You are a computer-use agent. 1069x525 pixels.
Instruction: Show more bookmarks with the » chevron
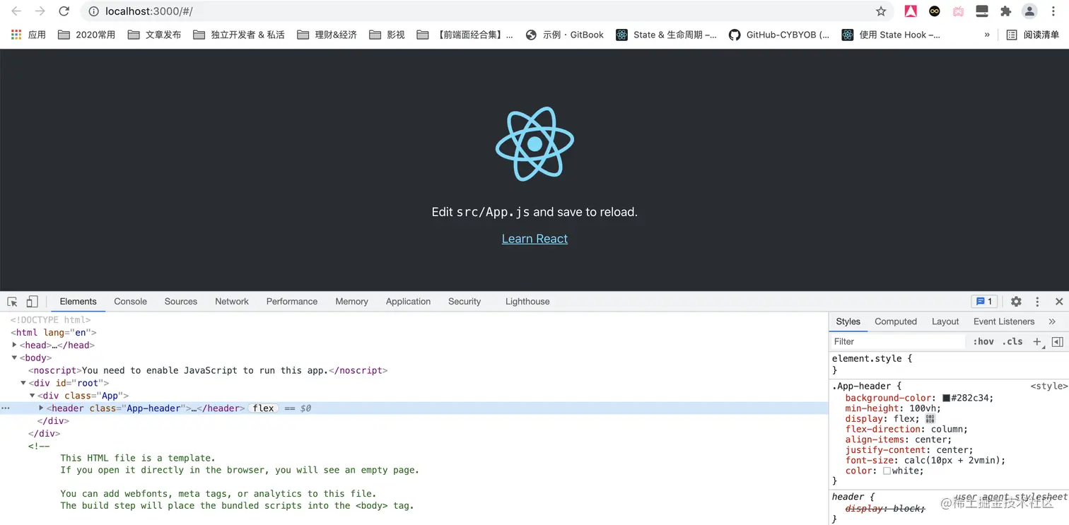(987, 35)
